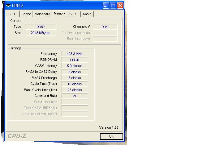This screenshot has width=198, height=158.
Task: Go to the Mainboard tab
Action: [x=42, y=14]
